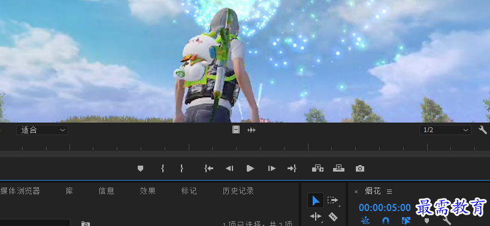Go to In point
490x226 pixels.
[208, 169]
